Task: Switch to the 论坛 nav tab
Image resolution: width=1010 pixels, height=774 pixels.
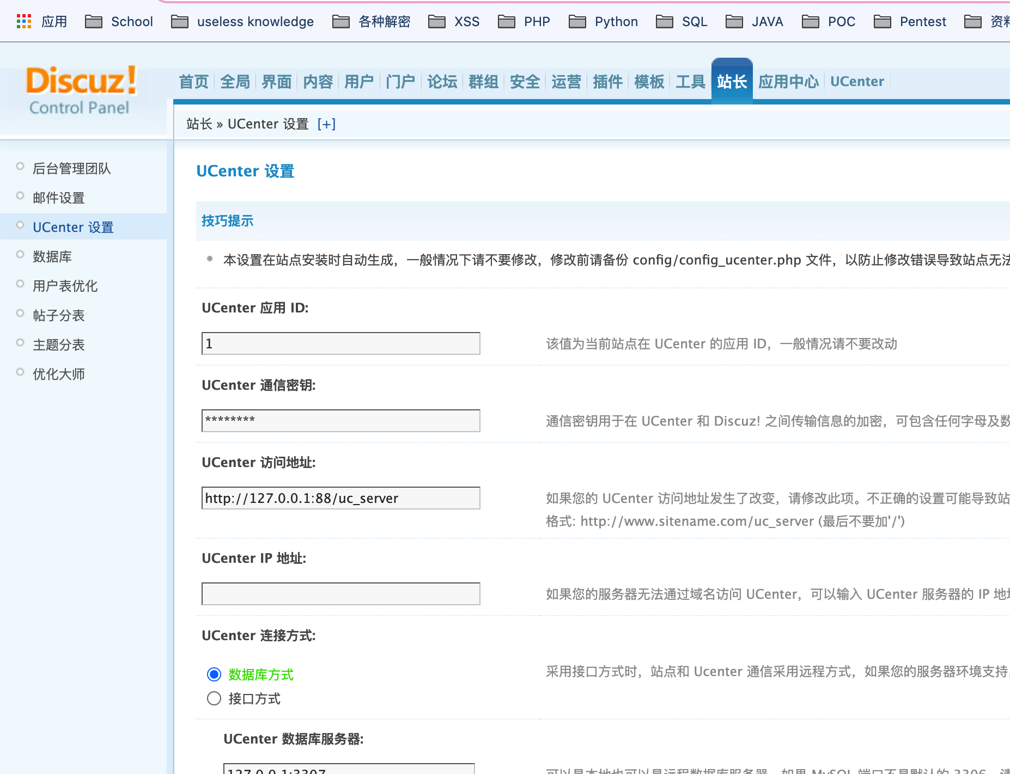Action: [x=442, y=82]
